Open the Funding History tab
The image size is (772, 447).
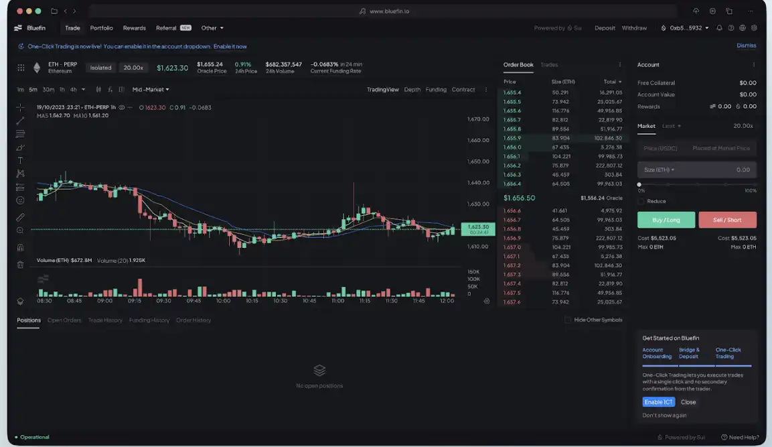[149, 320]
